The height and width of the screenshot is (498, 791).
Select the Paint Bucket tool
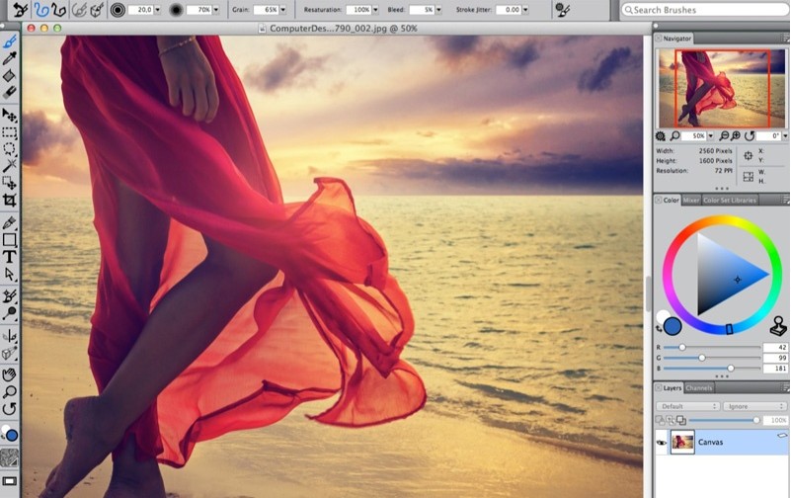(10, 76)
